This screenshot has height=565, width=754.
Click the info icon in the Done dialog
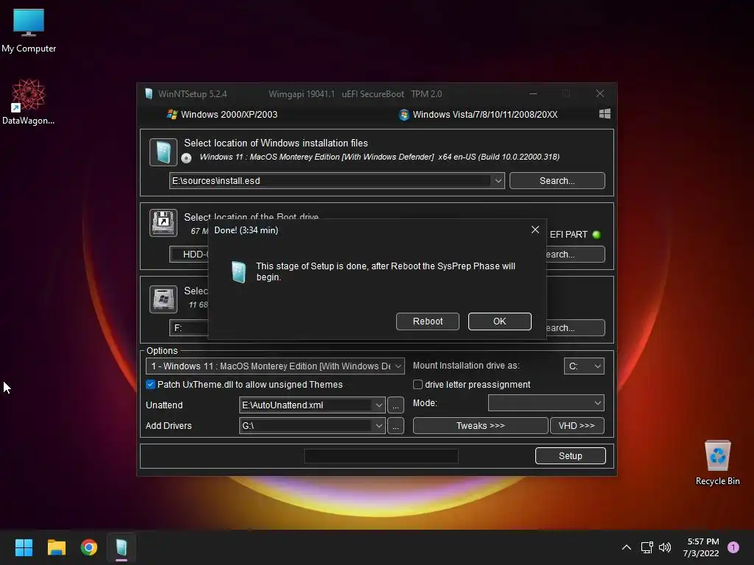coord(239,272)
